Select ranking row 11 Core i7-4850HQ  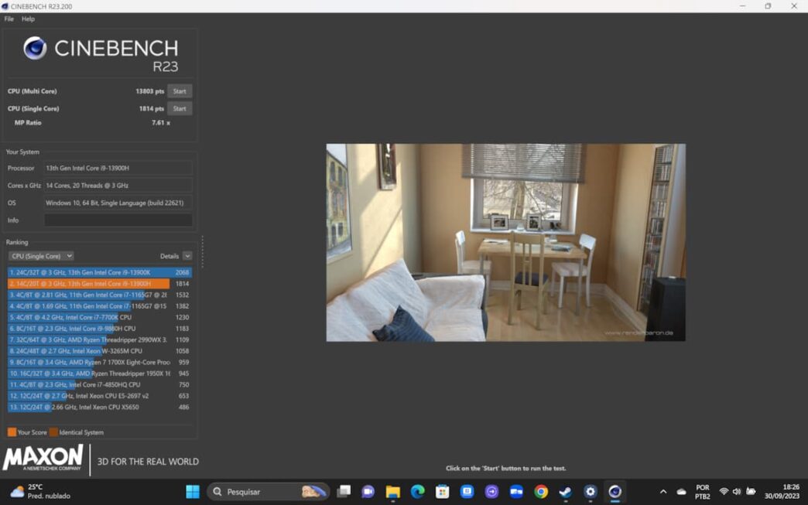click(100, 384)
